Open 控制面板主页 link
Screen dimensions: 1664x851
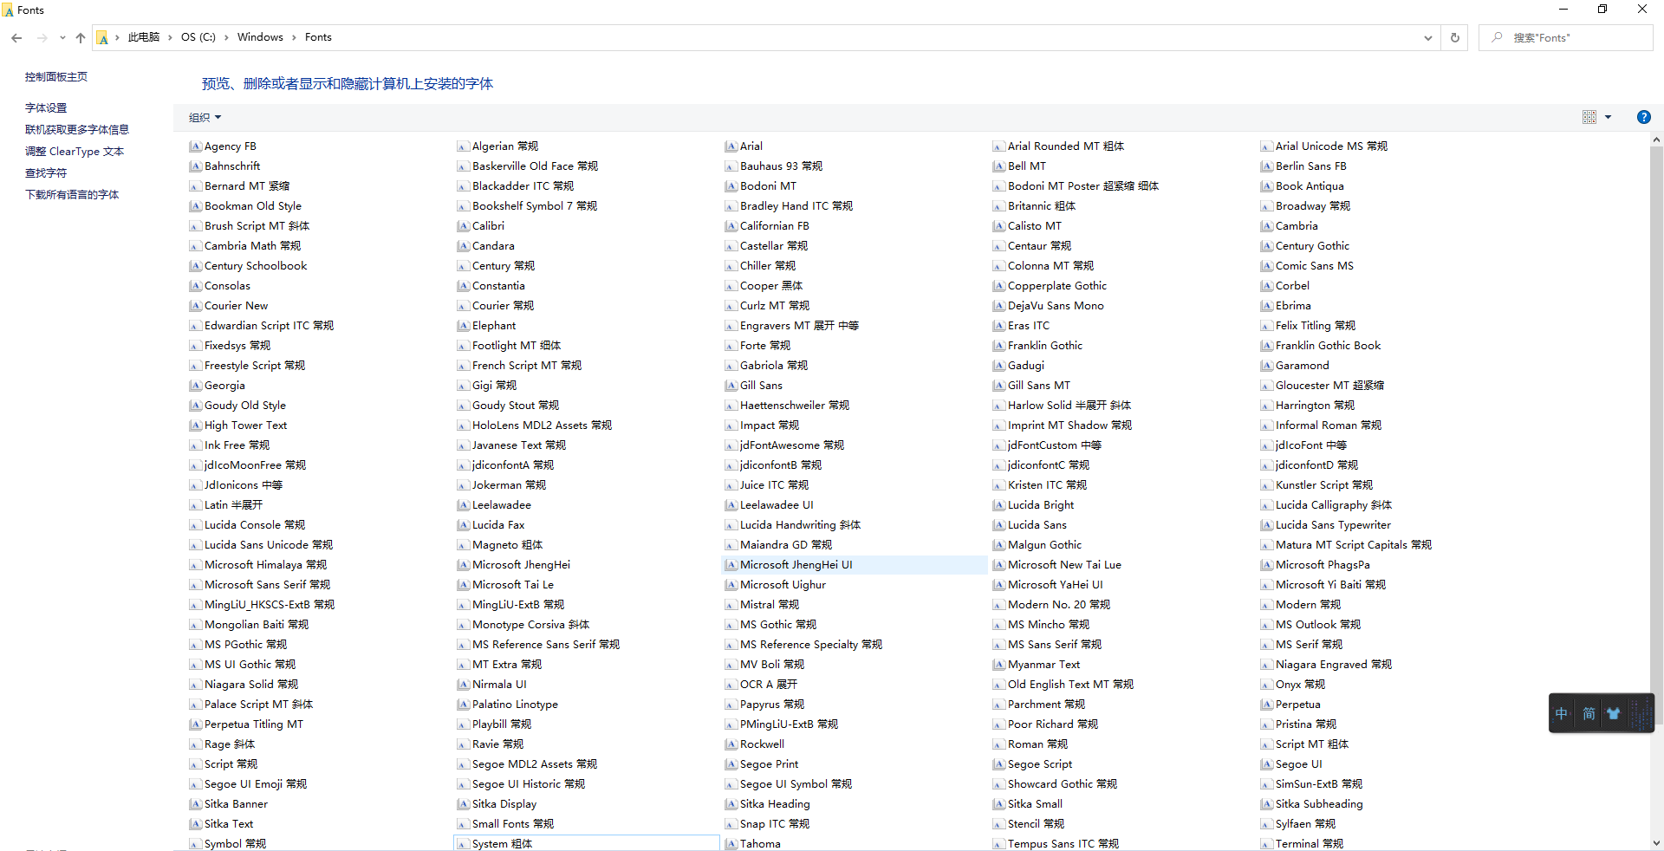click(x=56, y=76)
